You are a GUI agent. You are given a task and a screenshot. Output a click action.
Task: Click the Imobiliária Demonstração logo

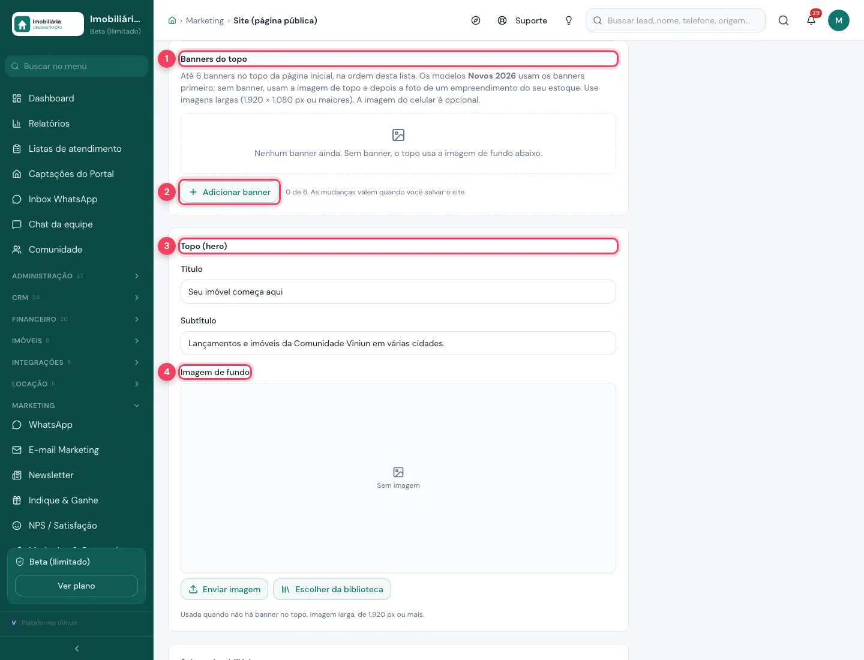tap(48, 24)
